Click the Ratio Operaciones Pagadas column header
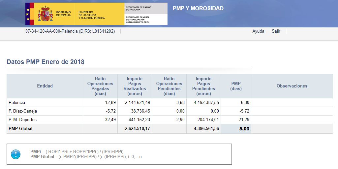This screenshot has width=338, height=169. coord(100,86)
